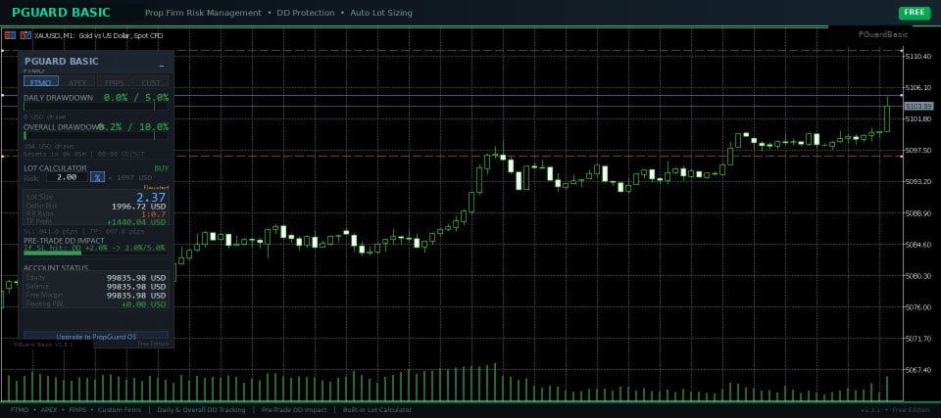Click the pre-trade DD impact bar
Screen dimensions: 941x418
tap(96, 254)
